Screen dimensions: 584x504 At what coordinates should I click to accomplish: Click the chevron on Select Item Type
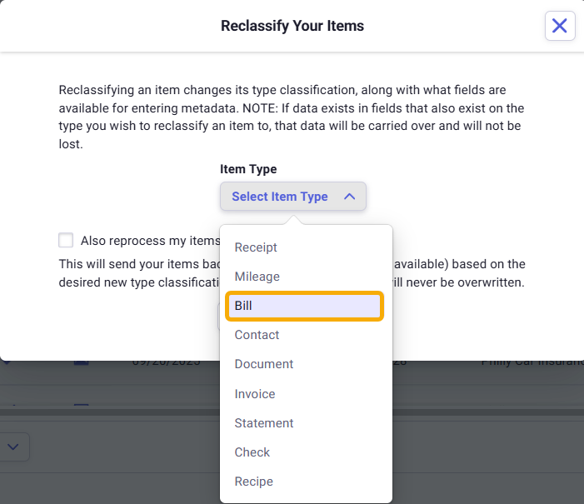coord(350,197)
